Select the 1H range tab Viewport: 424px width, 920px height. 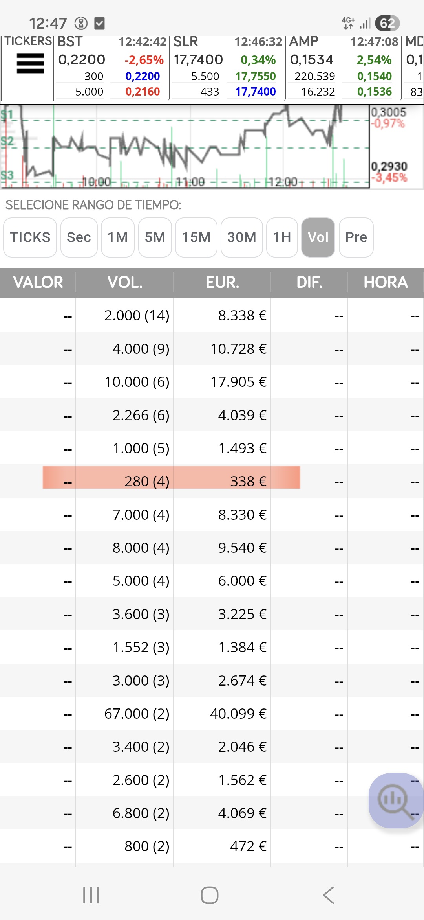[282, 237]
